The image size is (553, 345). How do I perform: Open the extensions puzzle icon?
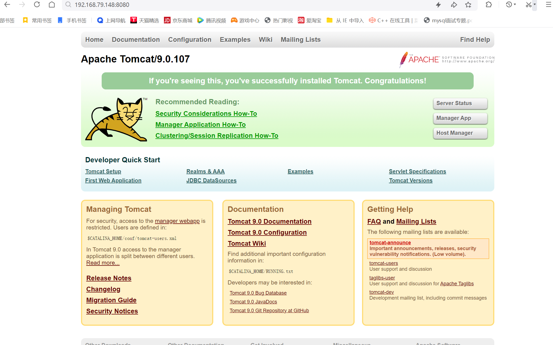(x=489, y=4)
